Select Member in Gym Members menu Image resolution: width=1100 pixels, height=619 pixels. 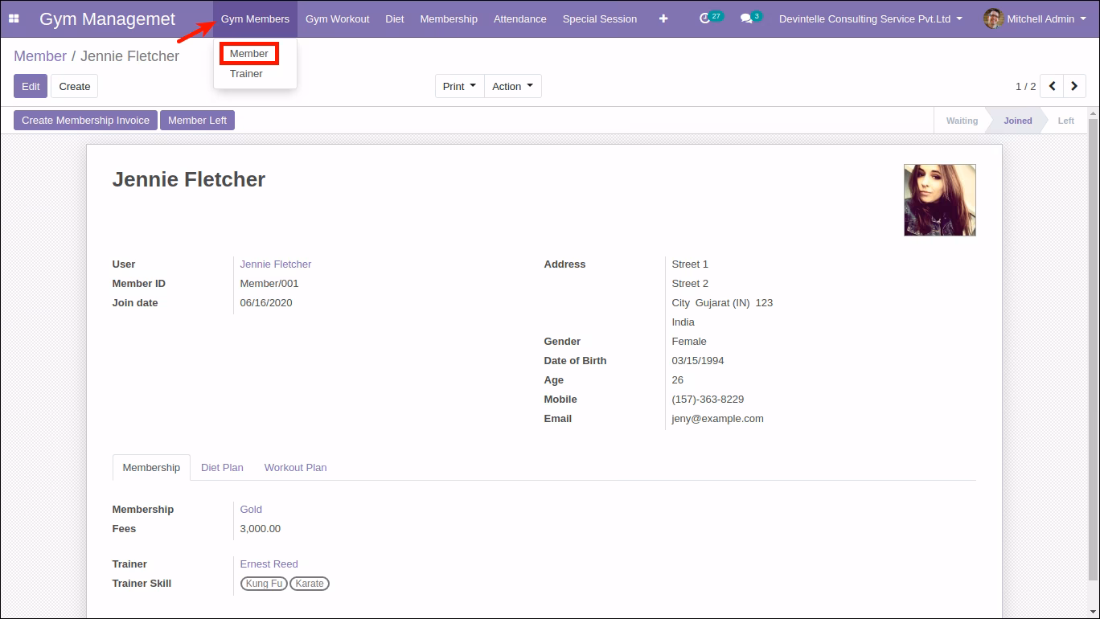point(249,53)
